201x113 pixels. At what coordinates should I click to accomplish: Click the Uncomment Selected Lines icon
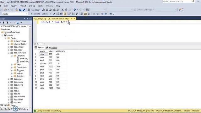point(97,14)
